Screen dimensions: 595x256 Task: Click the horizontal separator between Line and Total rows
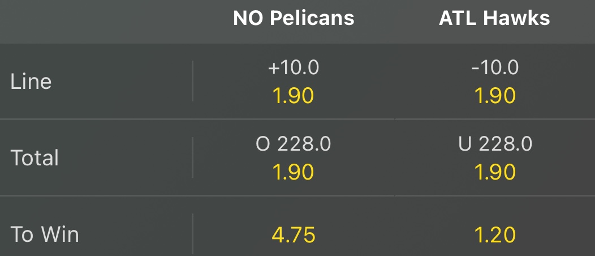coord(297,119)
